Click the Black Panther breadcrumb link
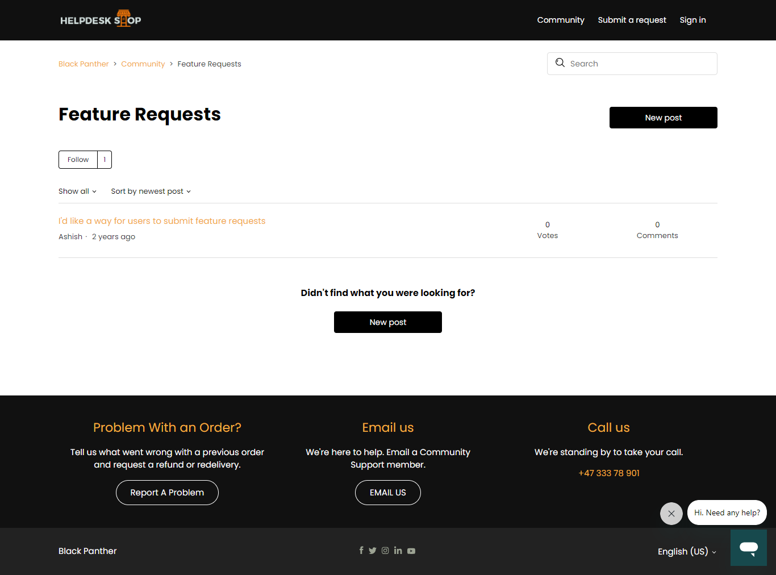 [84, 64]
